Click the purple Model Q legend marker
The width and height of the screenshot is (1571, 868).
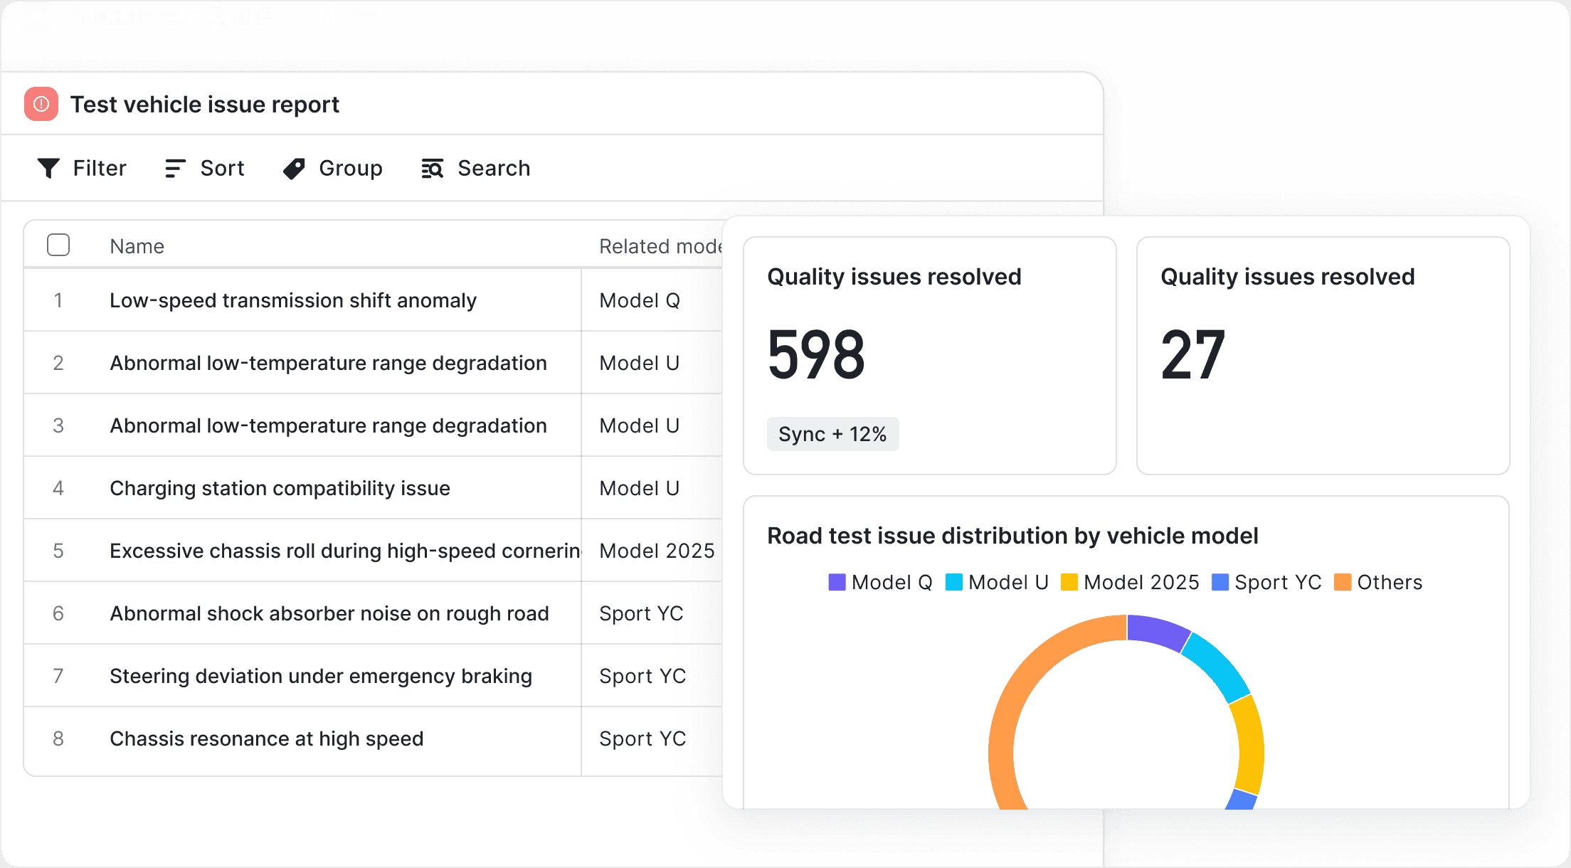[837, 582]
